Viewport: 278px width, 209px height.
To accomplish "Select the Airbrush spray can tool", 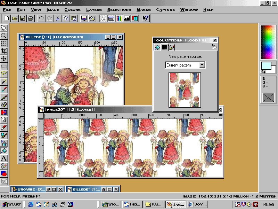I will coord(4,143).
